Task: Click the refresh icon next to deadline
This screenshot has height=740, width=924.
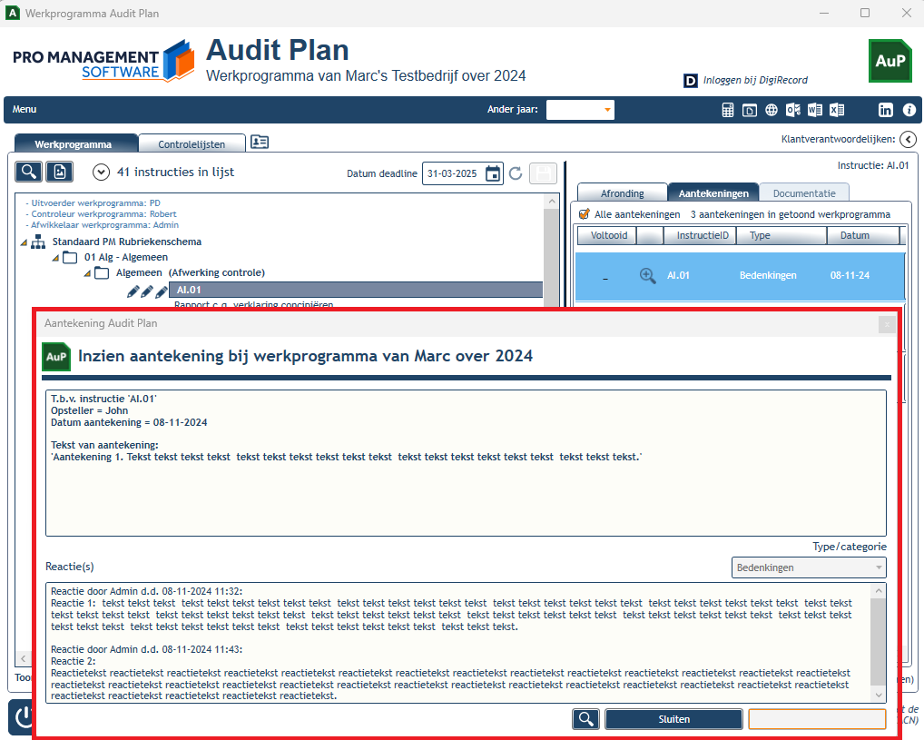Action: point(516,173)
